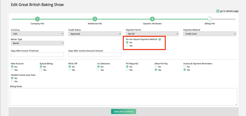The image size is (246, 116).
Task: Click the Save and Continue button
Action: (x=124, y=112)
